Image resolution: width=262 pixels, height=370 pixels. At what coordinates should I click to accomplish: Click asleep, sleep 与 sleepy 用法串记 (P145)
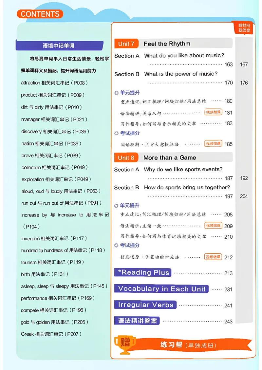64,286
